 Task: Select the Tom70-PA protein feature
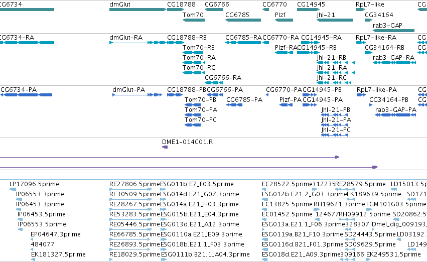pos(193,115)
